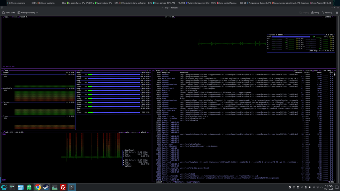Open the image viewer taskbar icon
Viewport: 340px width, 191px height.
tap(54, 187)
